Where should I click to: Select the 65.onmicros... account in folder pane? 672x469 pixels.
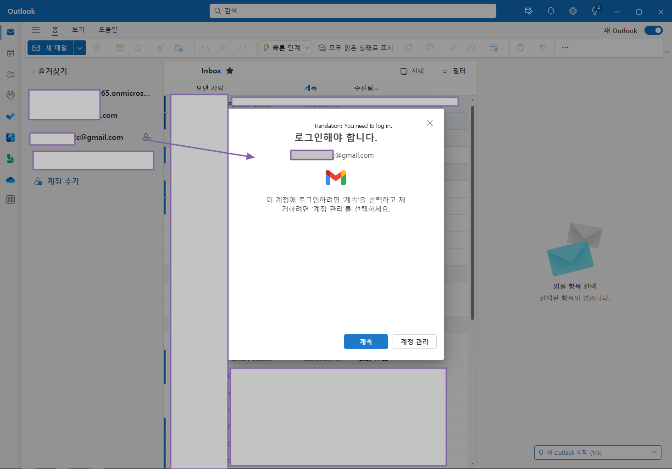click(x=90, y=94)
